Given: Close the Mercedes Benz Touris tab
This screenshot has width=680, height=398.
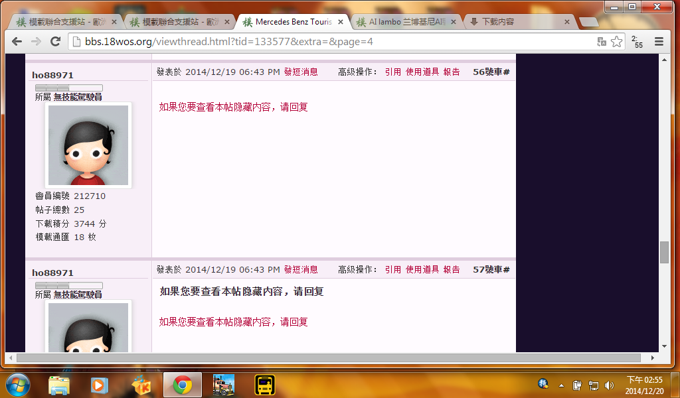Looking at the screenshot, I should (x=341, y=22).
